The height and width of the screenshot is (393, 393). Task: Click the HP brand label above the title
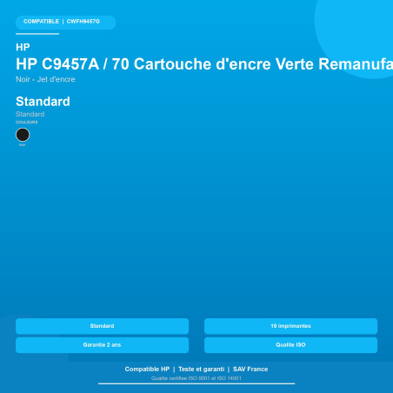[x=23, y=47]
